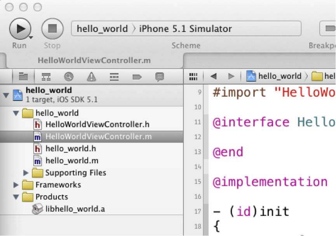Click the libhello_world.a library icon
This screenshot has width=336, height=236.
pyautogui.click(x=37, y=209)
